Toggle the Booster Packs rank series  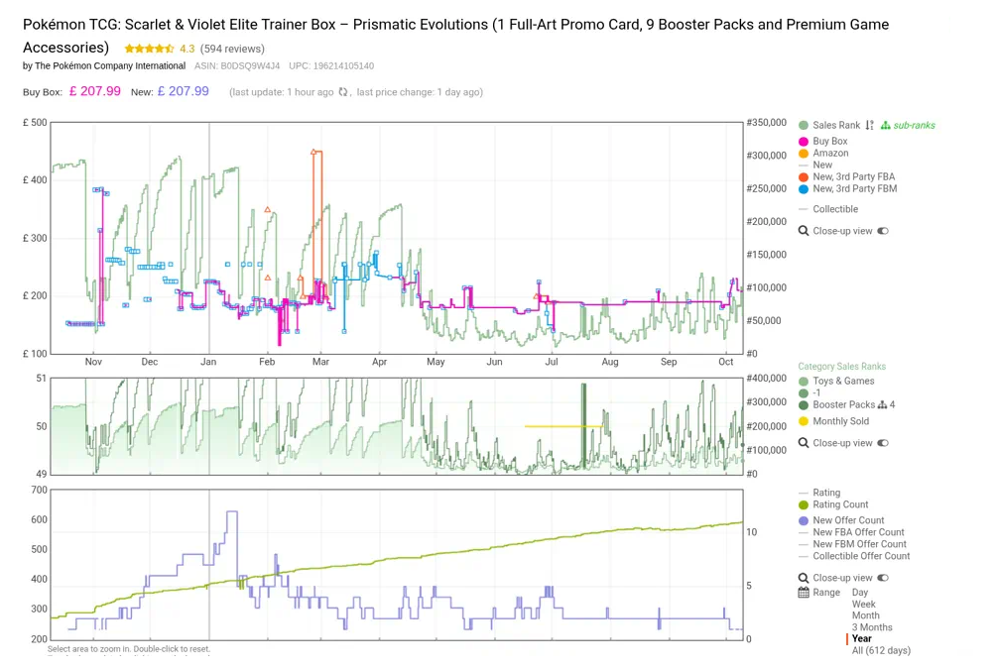(837, 404)
